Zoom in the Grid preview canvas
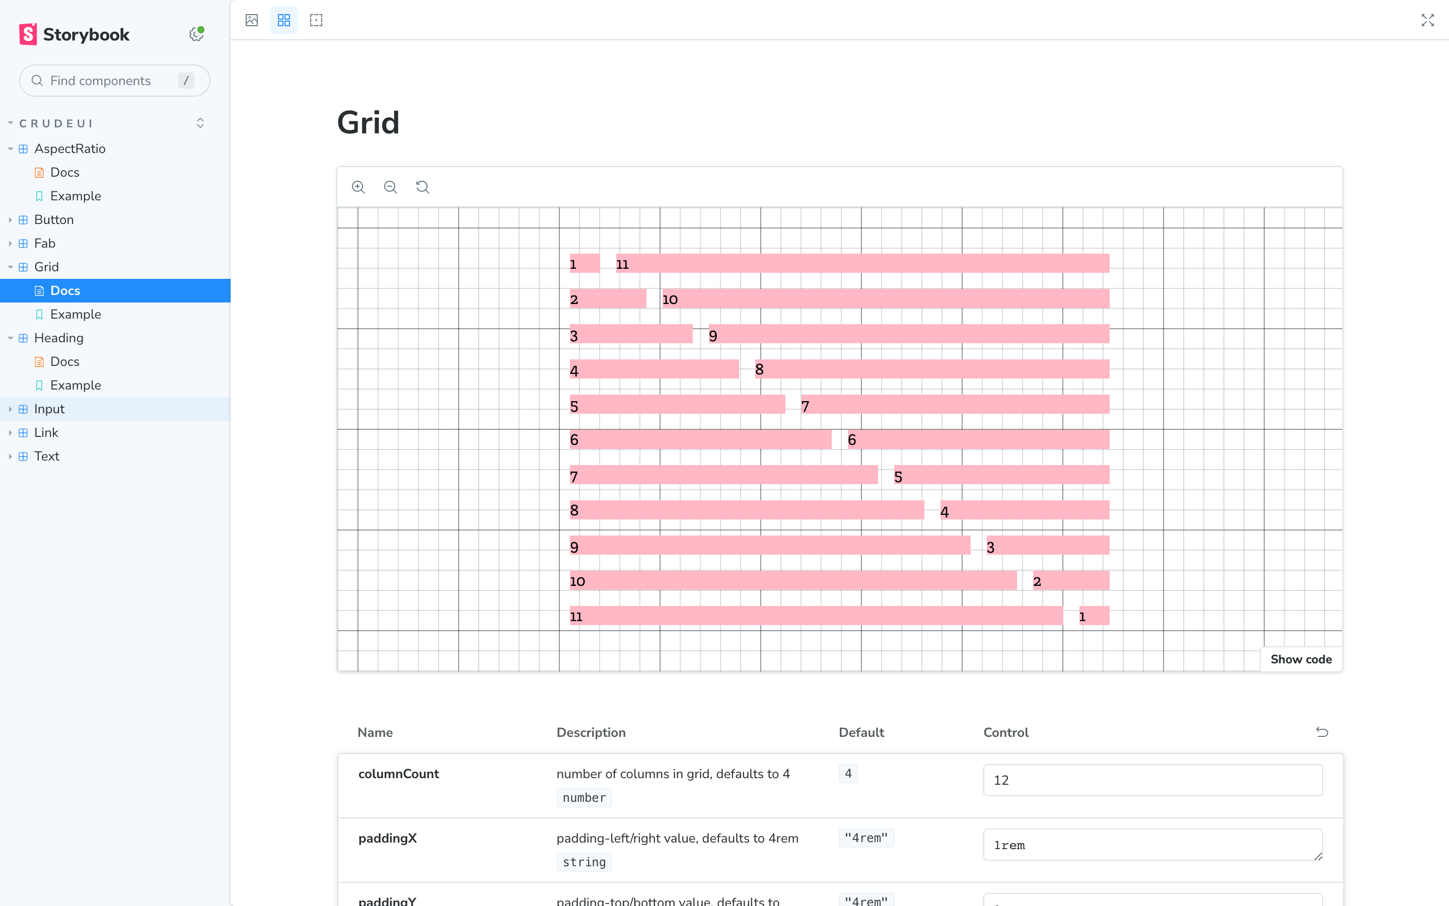Image resolution: width=1449 pixels, height=906 pixels. pyautogui.click(x=358, y=187)
